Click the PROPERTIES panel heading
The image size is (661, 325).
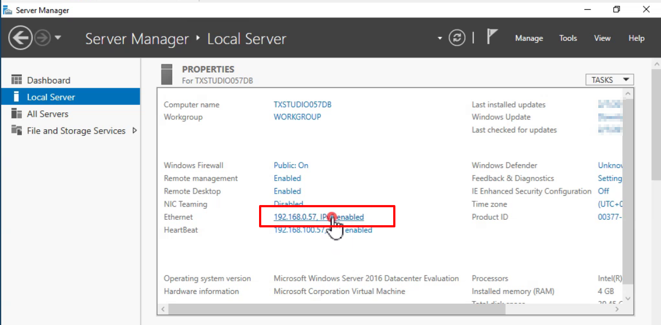[208, 69]
